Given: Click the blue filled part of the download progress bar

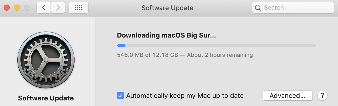Looking at the screenshot, I should (x=121, y=45).
